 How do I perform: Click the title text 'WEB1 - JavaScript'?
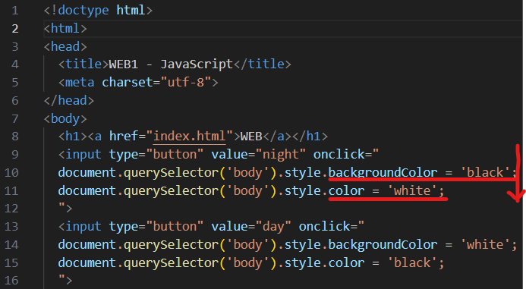[x=171, y=64]
